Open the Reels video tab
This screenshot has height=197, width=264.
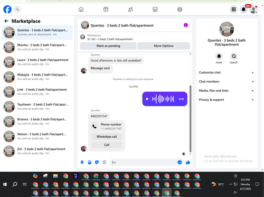tap(106, 10)
